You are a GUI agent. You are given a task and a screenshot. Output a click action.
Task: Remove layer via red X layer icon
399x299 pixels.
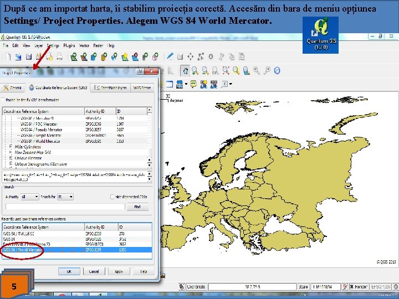135,56
